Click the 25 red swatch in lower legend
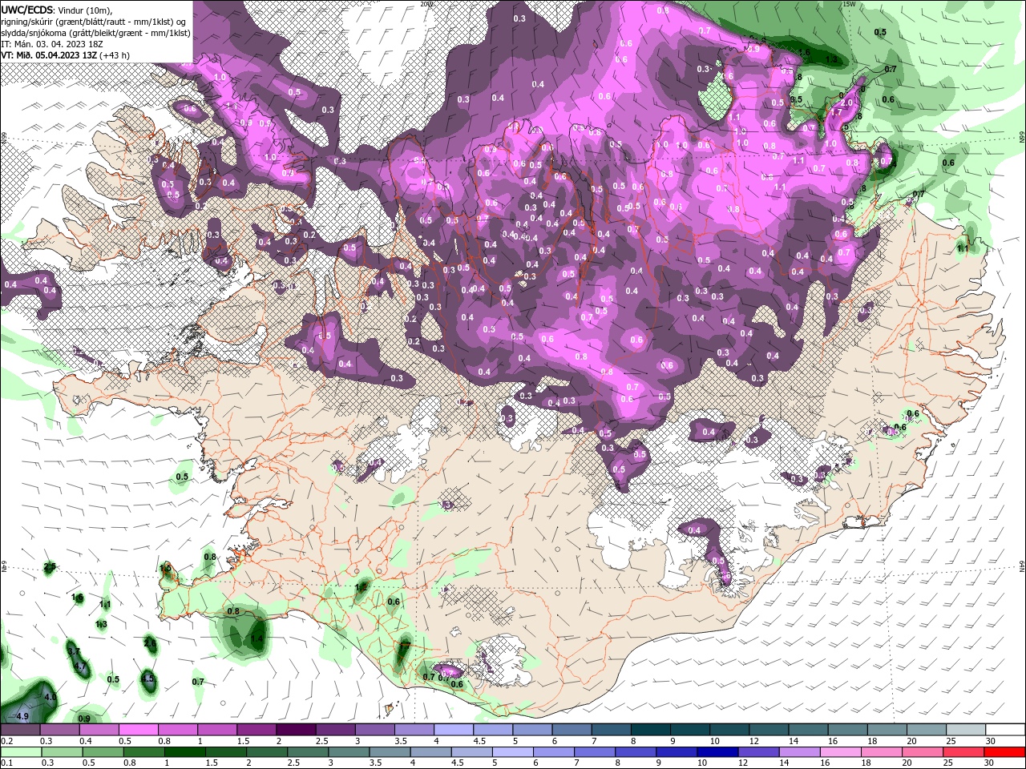The image size is (1026, 769). (963, 752)
